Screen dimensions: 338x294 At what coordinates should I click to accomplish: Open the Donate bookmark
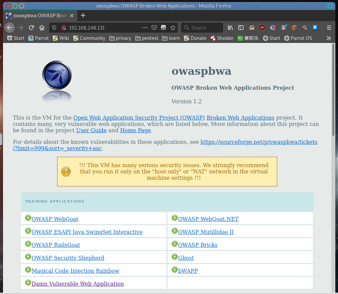pyautogui.click(x=195, y=38)
